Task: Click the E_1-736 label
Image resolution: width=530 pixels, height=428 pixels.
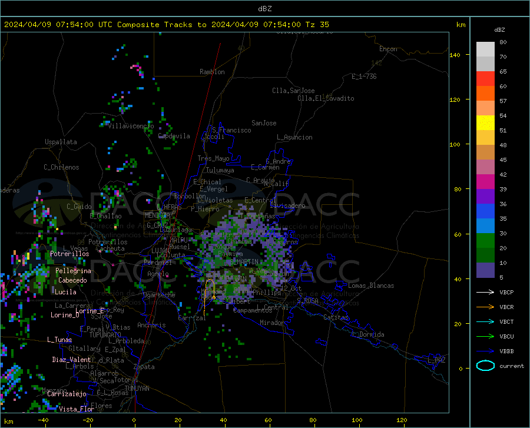Action: coord(364,77)
